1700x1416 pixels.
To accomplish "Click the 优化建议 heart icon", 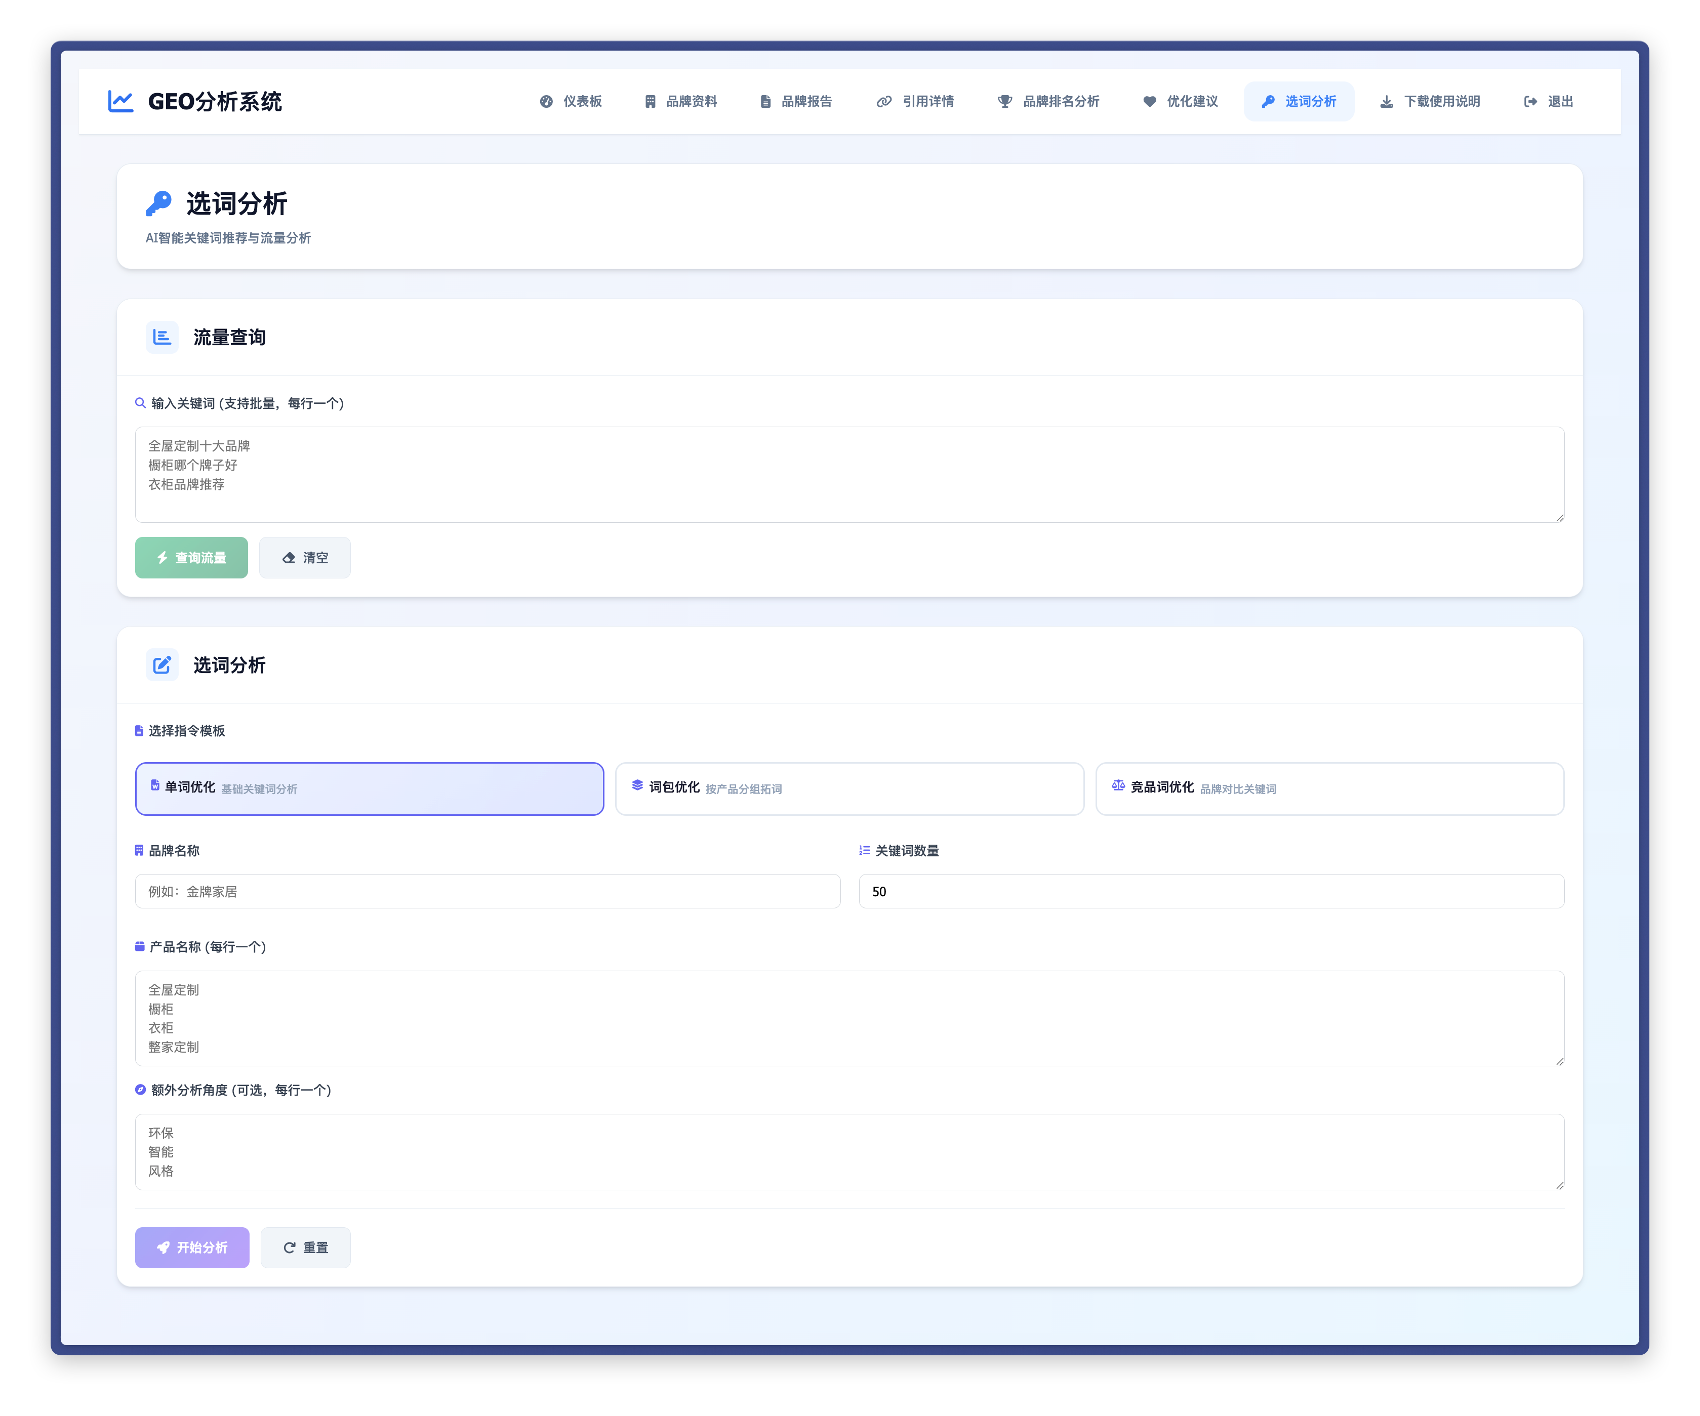I will 1150,101.
